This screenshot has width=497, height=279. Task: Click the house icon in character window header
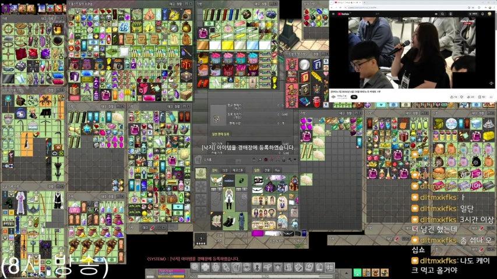pos(254,160)
